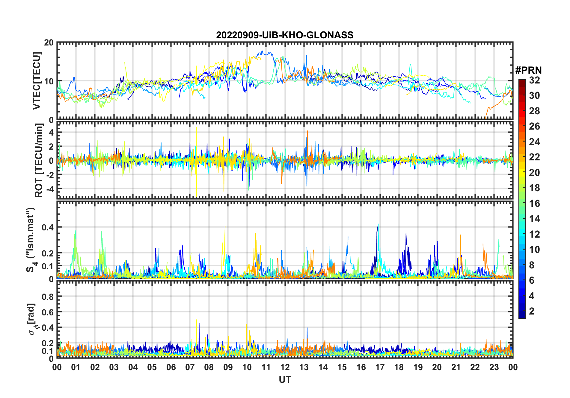Select the x-axis tick label 06
Screen dimensions: 570x398
(171, 367)
